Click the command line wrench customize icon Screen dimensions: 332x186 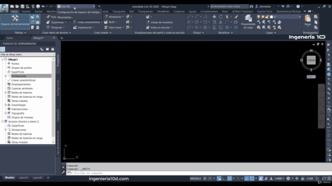tap(63, 172)
